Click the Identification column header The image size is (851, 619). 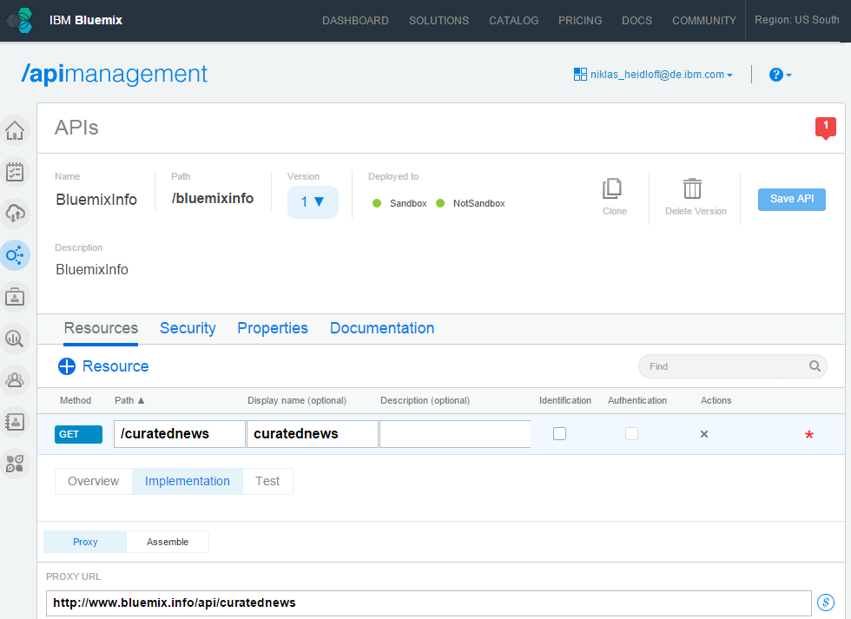point(565,400)
